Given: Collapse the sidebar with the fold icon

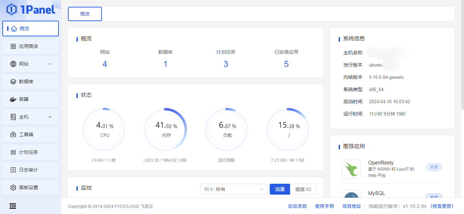Looking at the screenshot, I should (x=13, y=206).
